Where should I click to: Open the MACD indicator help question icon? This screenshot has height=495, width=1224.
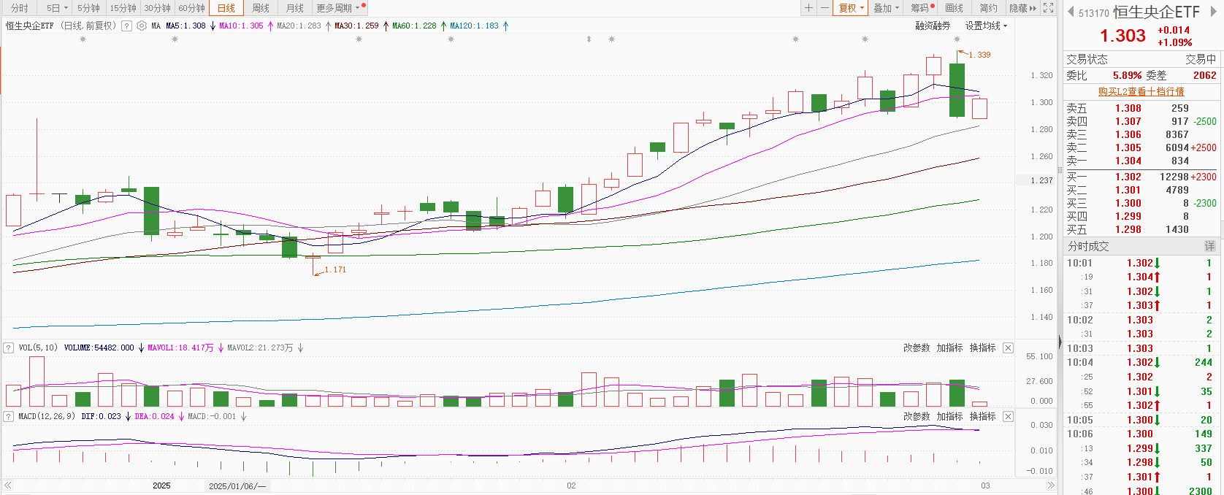(x=9, y=416)
